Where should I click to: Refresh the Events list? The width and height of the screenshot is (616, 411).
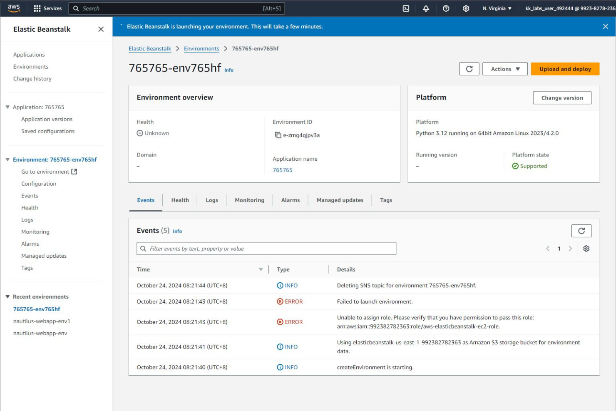[581, 230]
